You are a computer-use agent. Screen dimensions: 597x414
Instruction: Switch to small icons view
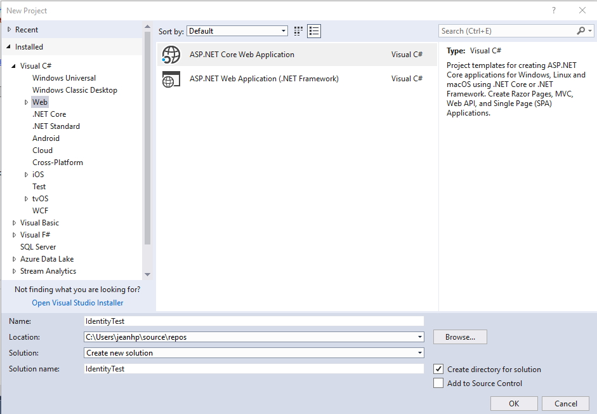pos(298,31)
